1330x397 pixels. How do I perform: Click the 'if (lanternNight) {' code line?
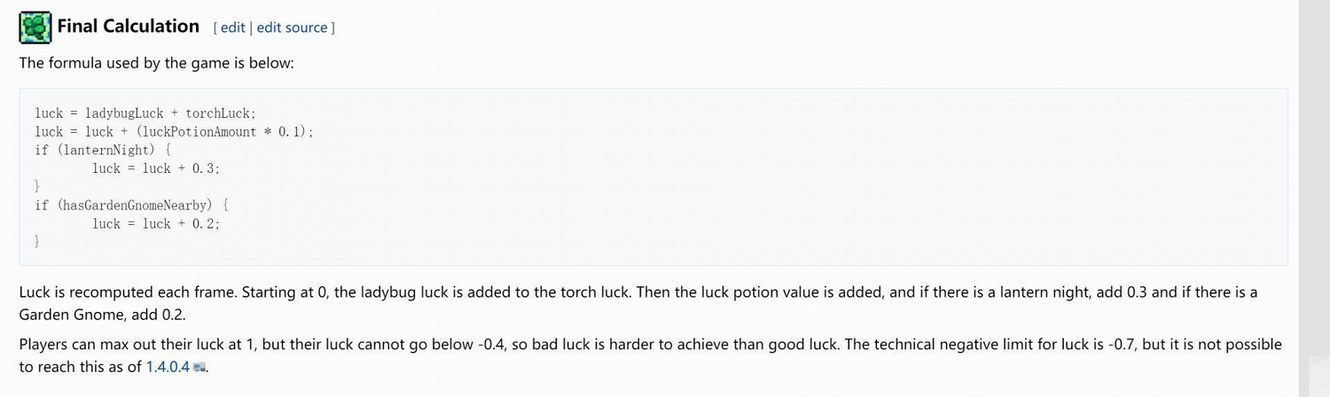click(x=103, y=150)
